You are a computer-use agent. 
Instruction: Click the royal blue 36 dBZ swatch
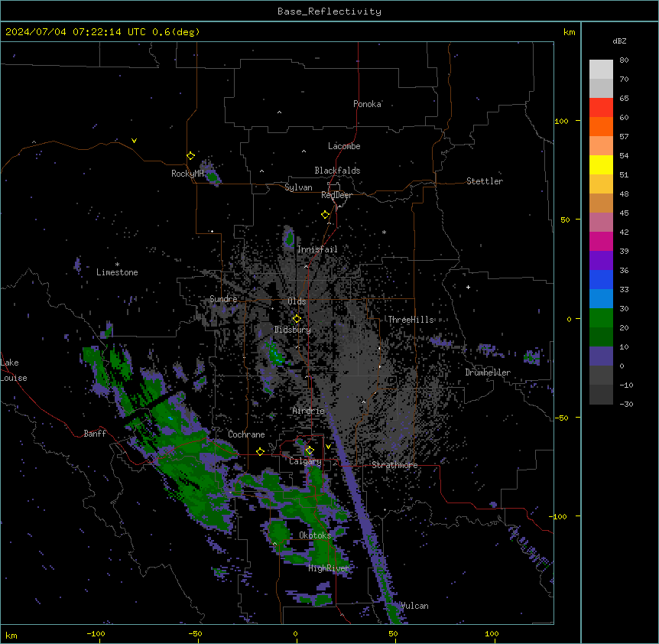point(601,279)
